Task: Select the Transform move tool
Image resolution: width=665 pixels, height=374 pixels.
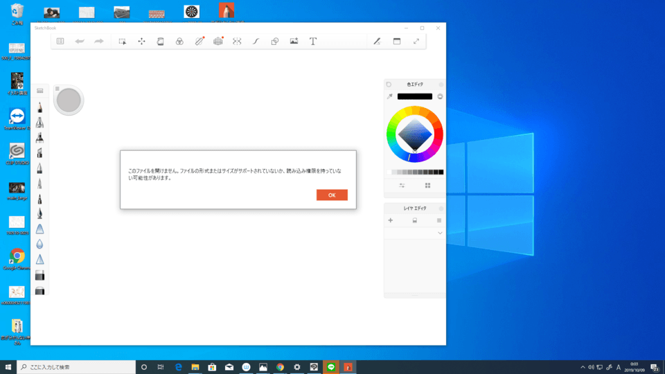Action: (141, 42)
